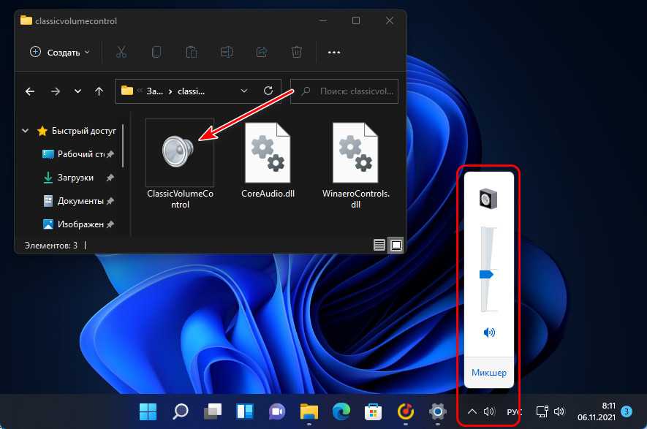Navigate up one folder level
Image resolution: width=647 pixels, height=429 pixels.
(x=99, y=91)
